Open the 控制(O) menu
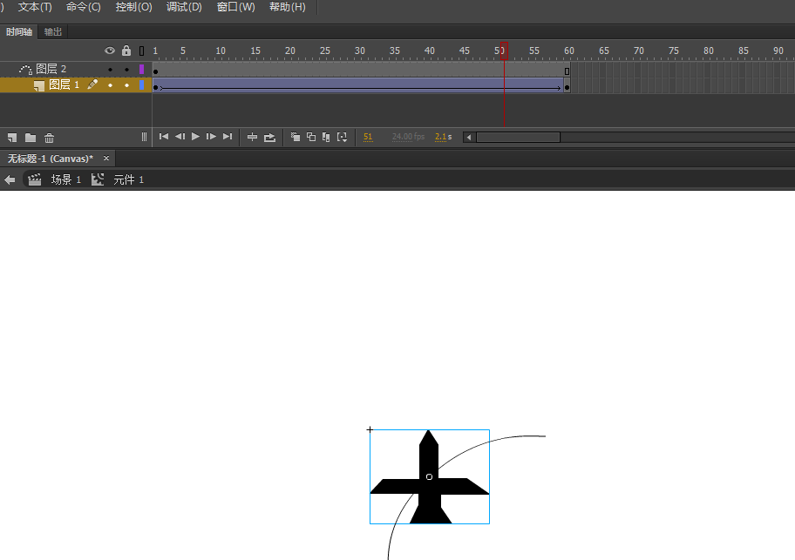Image resolution: width=795 pixels, height=560 pixels. 134,7
